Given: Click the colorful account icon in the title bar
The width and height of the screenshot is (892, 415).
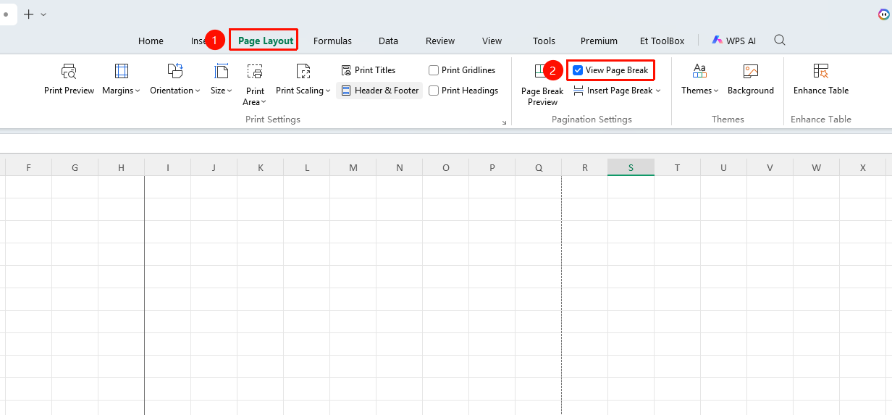Looking at the screenshot, I should click(x=883, y=14).
